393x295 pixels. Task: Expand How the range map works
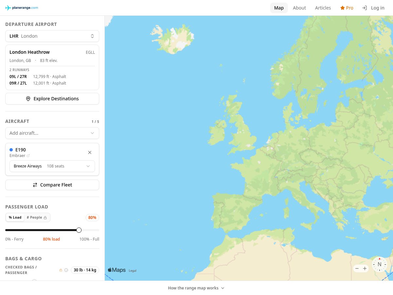(196, 288)
